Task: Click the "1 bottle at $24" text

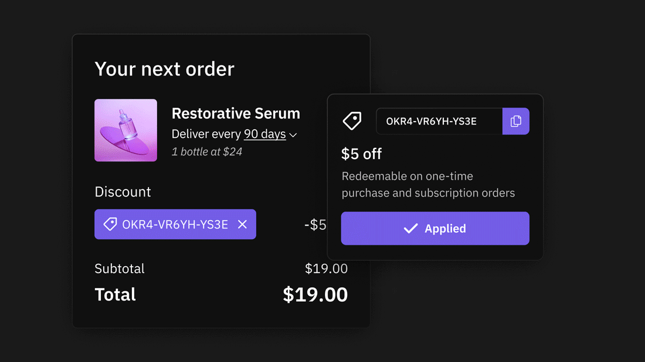Action: tap(207, 152)
